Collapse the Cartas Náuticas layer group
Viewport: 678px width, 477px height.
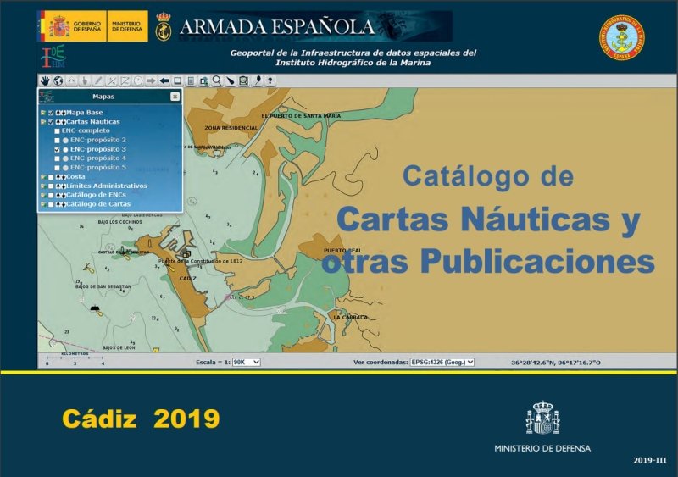click(42, 122)
